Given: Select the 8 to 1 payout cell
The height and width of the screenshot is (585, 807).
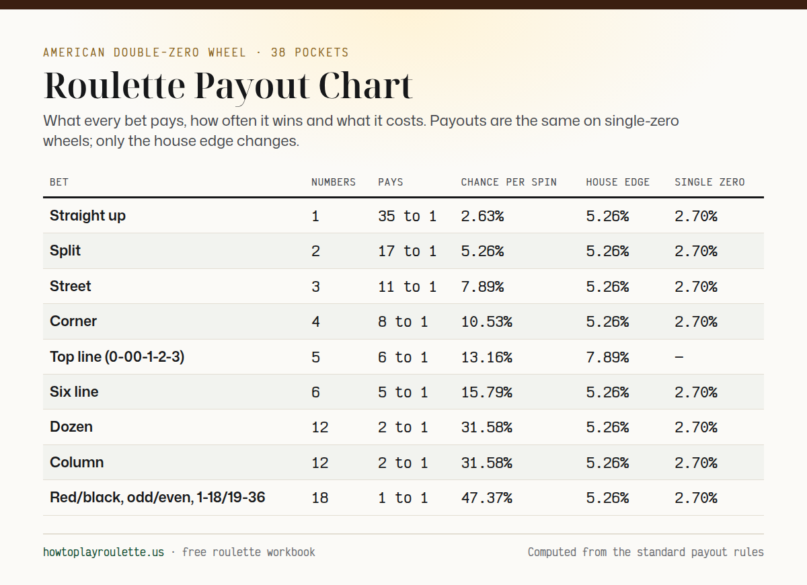Looking at the screenshot, I should (x=403, y=321).
